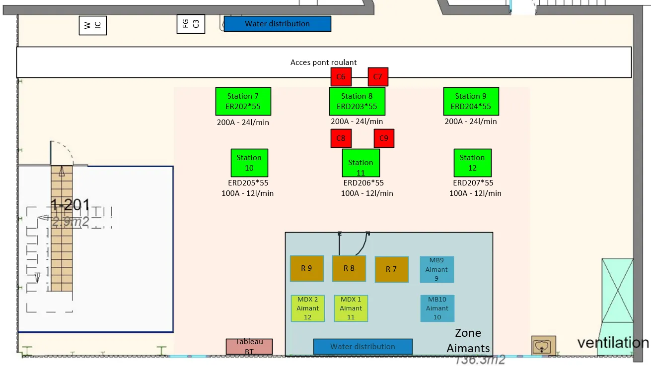Select the FG C3 box
This screenshot has width=651, height=366.
191,24
